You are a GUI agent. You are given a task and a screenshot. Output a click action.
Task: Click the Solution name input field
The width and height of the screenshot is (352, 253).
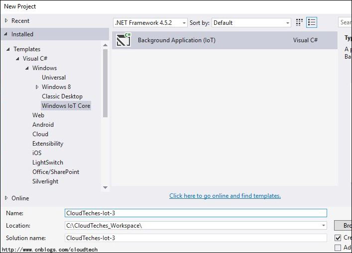coord(196,238)
